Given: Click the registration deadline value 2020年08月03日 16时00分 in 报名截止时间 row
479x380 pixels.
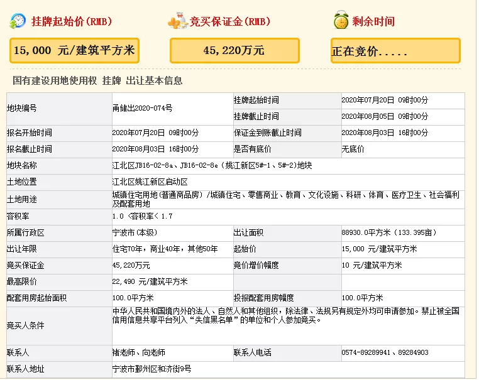Looking at the screenshot, I should pyautogui.click(x=155, y=149).
